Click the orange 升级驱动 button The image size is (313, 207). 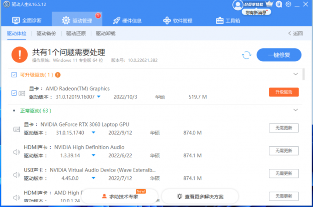point(284,92)
